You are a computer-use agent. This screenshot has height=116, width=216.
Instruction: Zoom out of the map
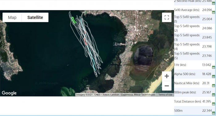(x=167, y=86)
